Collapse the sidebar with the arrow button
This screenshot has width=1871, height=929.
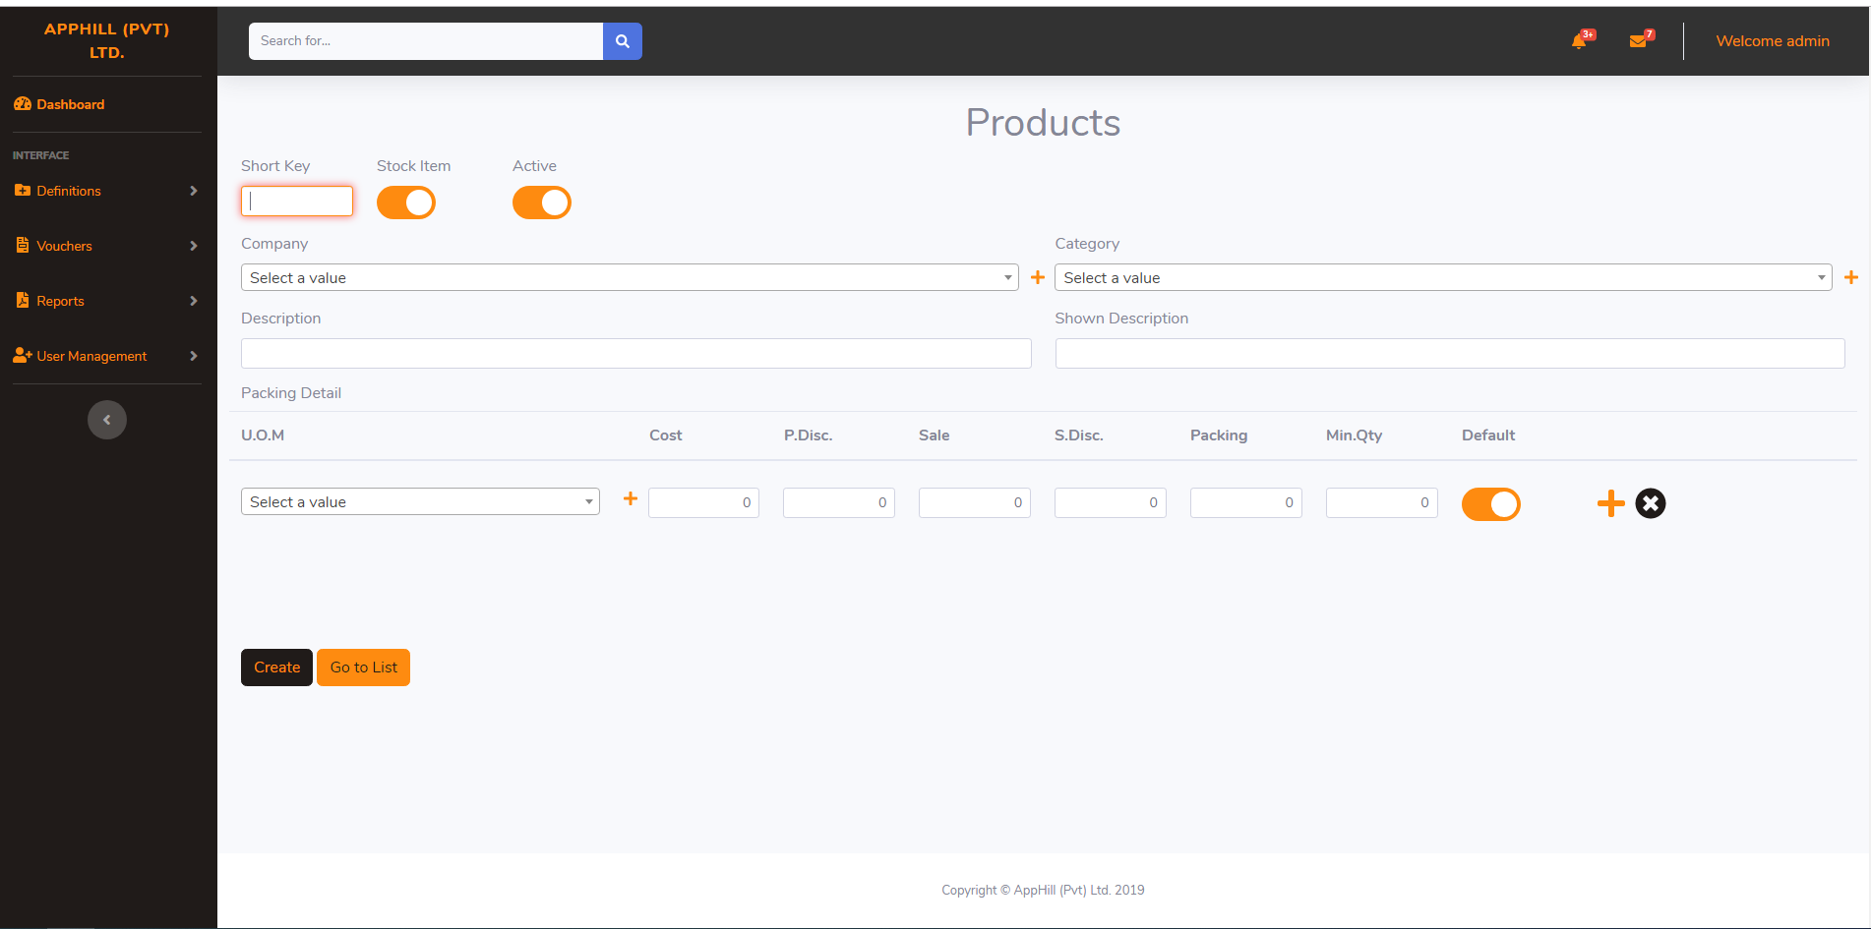[x=107, y=420]
